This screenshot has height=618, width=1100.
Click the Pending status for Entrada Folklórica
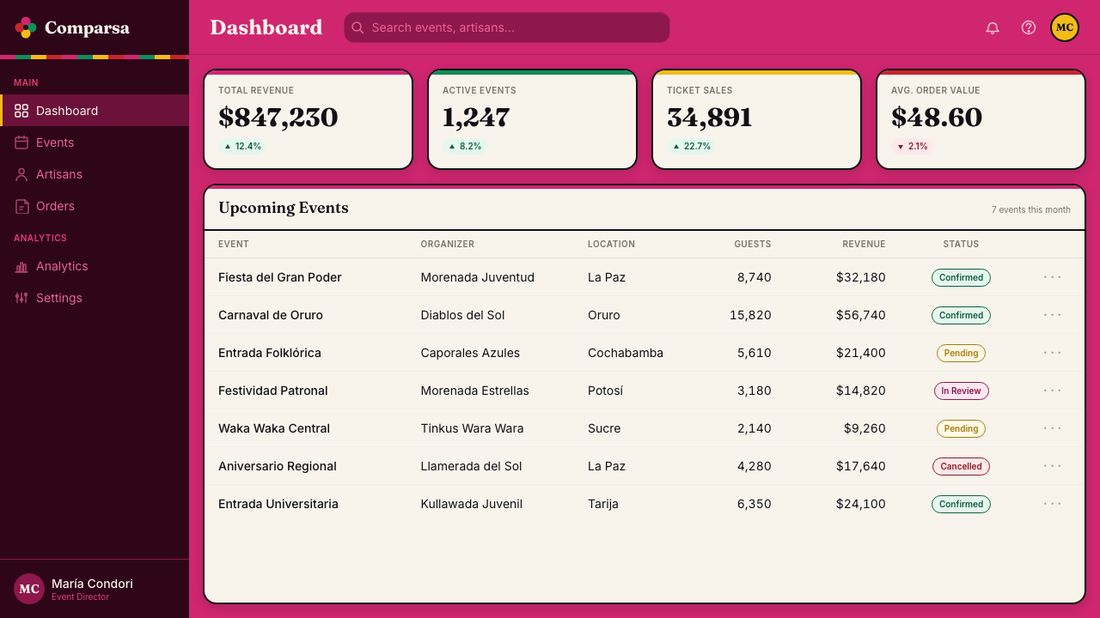(961, 353)
